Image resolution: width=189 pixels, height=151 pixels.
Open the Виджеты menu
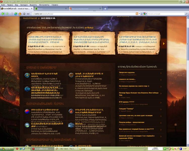pyautogui.click(x=33, y=5)
